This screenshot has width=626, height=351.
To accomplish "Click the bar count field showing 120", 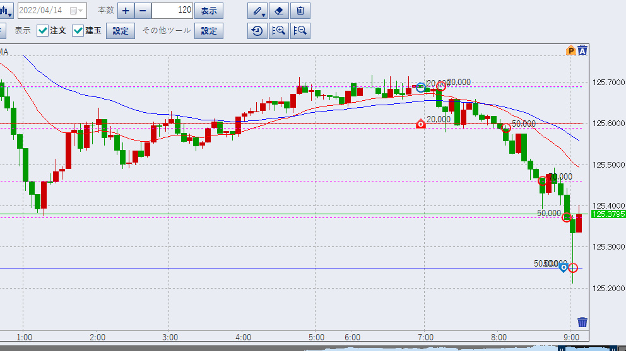I will tap(172, 11).
